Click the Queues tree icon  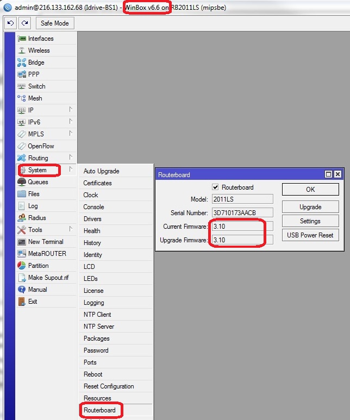coord(22,182)
